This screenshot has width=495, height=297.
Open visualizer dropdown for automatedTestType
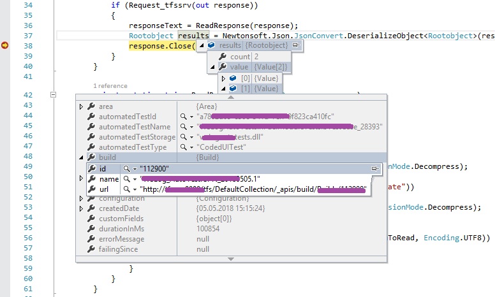click(x=191, y=148)
